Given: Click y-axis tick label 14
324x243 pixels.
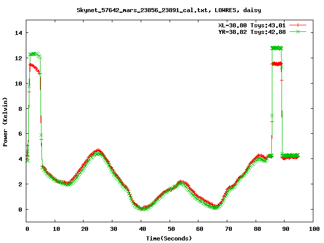Looking at the screenshot, I should click(x=19, y=33).
